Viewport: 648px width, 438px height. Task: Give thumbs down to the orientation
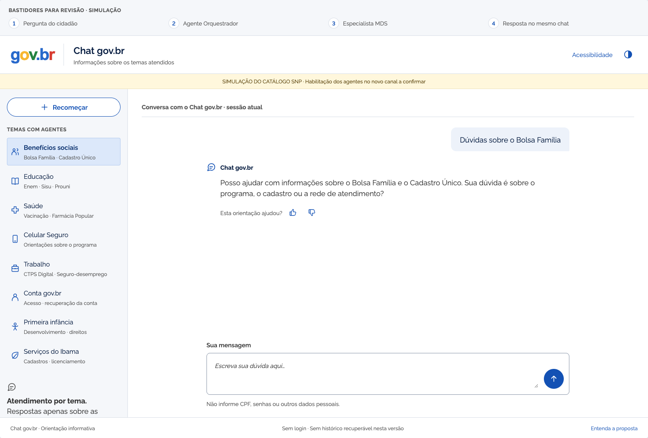(x=311, y=213)
